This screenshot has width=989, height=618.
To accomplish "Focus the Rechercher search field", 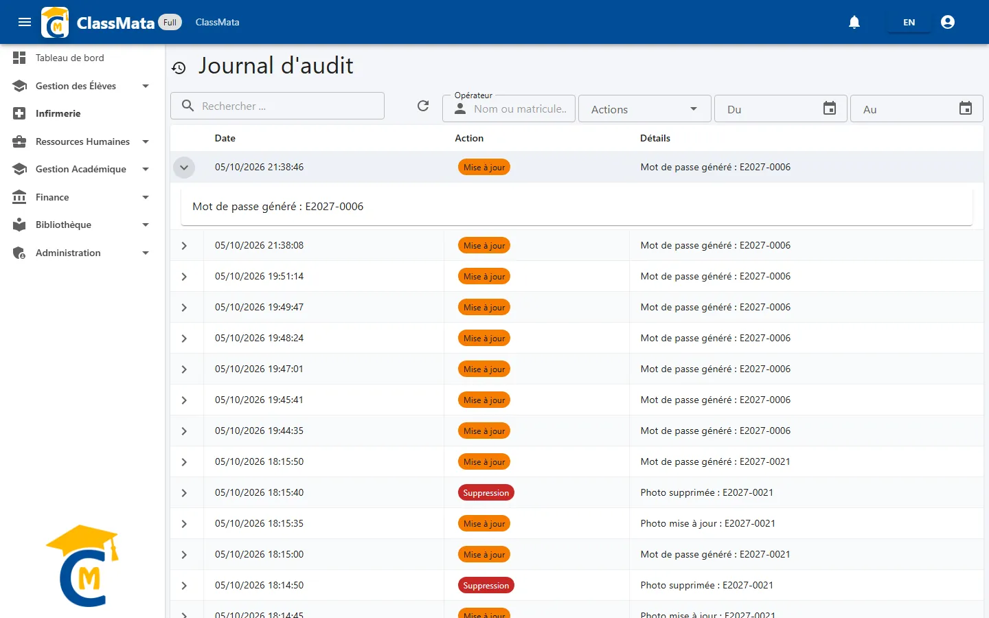I will (x=277, y=106).
